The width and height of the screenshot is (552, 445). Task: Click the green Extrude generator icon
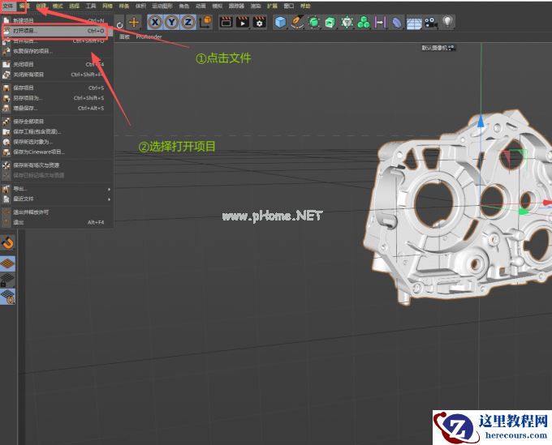click(x=330, y=22)
